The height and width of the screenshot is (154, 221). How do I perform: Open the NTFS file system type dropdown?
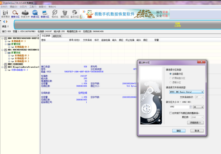point(186,92)
